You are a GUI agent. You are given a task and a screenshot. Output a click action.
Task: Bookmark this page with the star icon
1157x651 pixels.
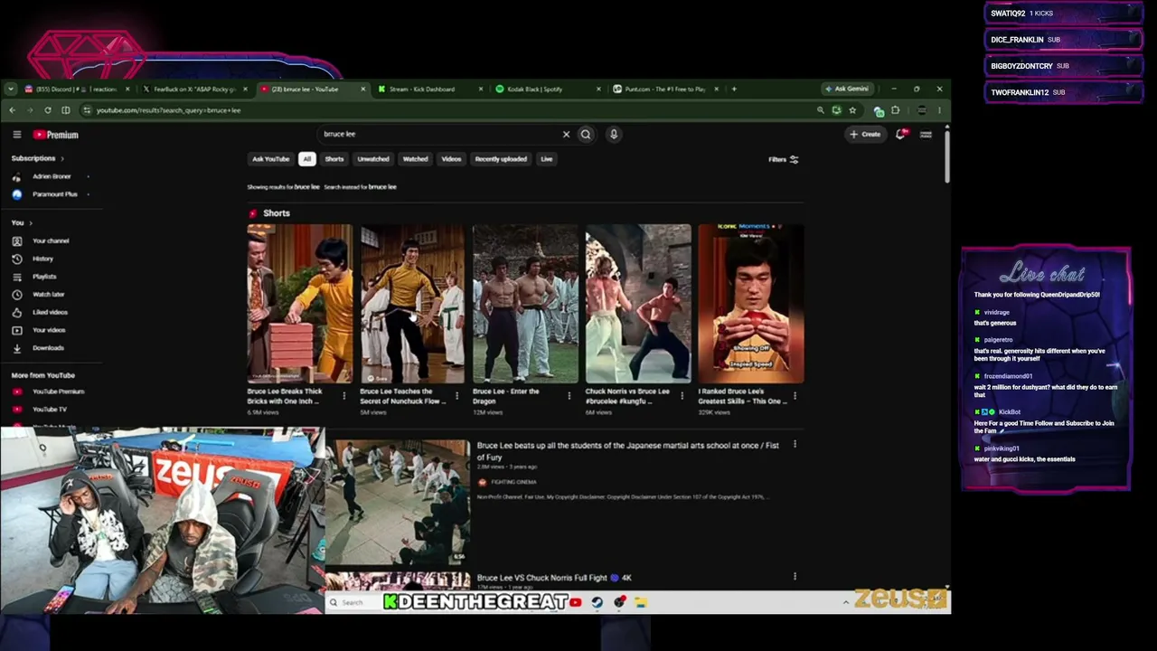pos(852,110)
